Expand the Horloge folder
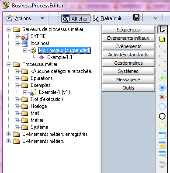 click(x=17, y=106)
